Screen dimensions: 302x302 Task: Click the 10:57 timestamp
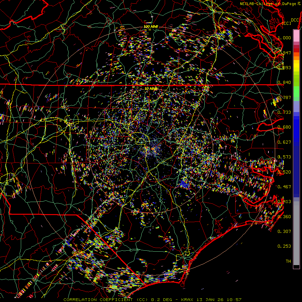point(234,300)
